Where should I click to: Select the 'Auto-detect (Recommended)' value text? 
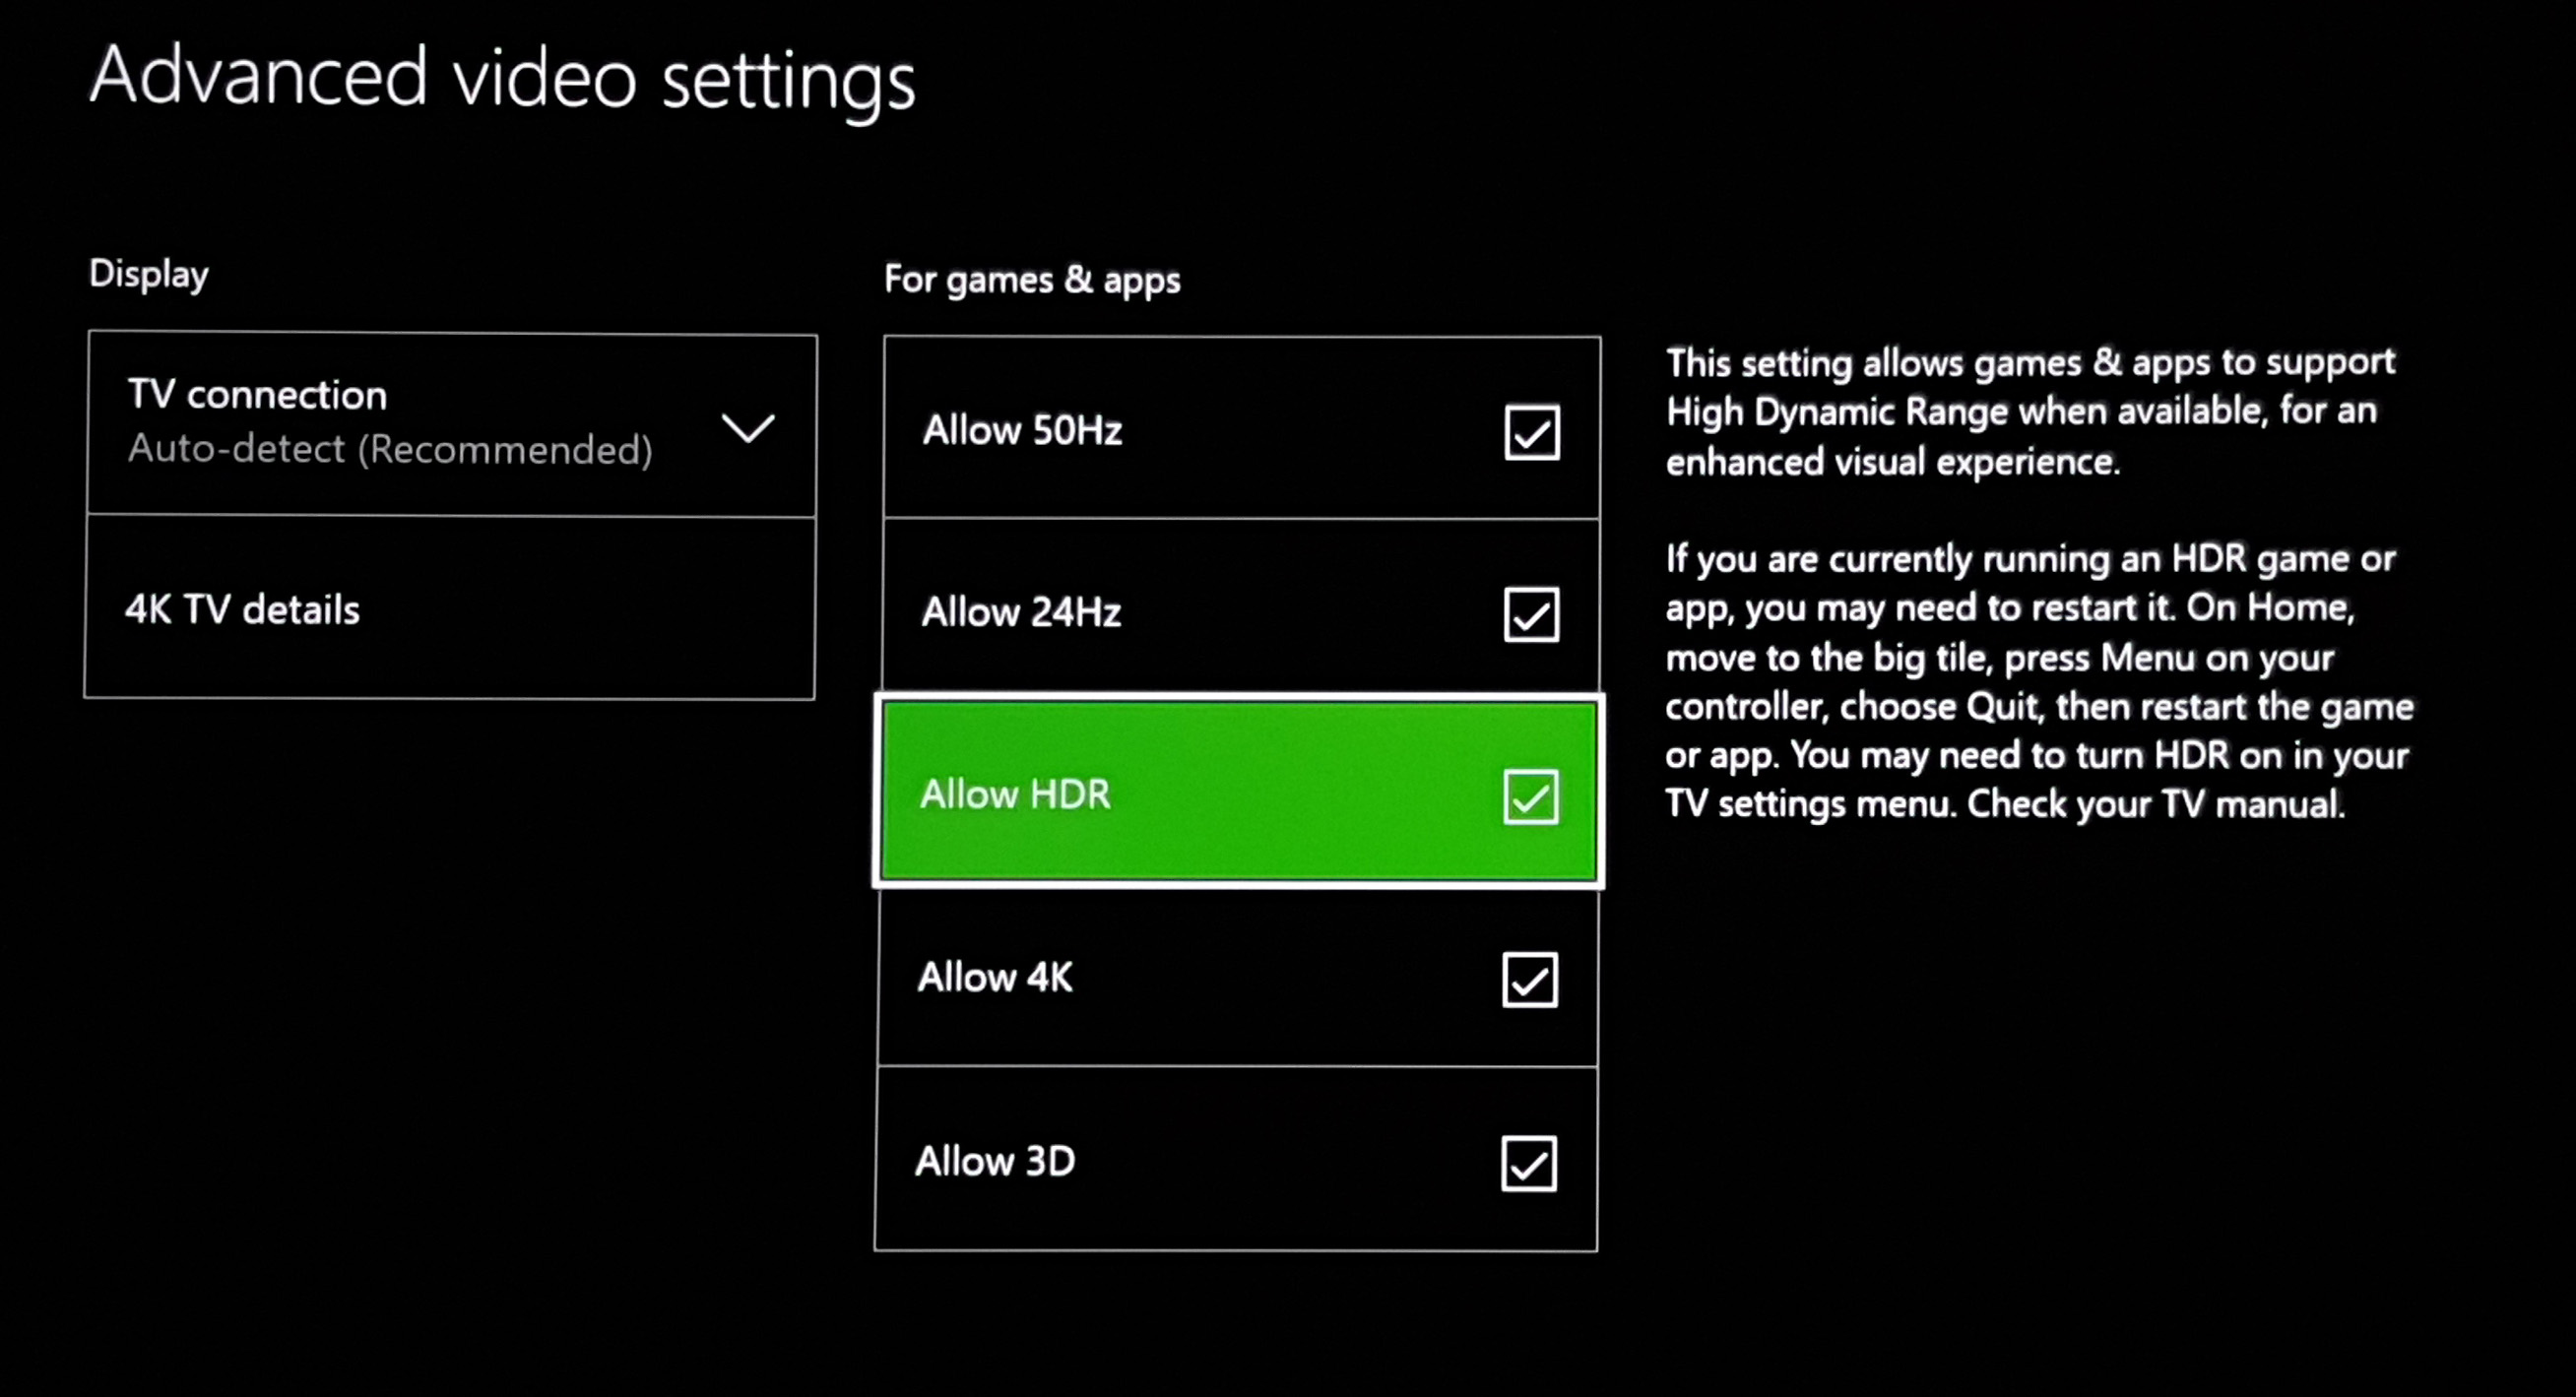pos(390,449)
